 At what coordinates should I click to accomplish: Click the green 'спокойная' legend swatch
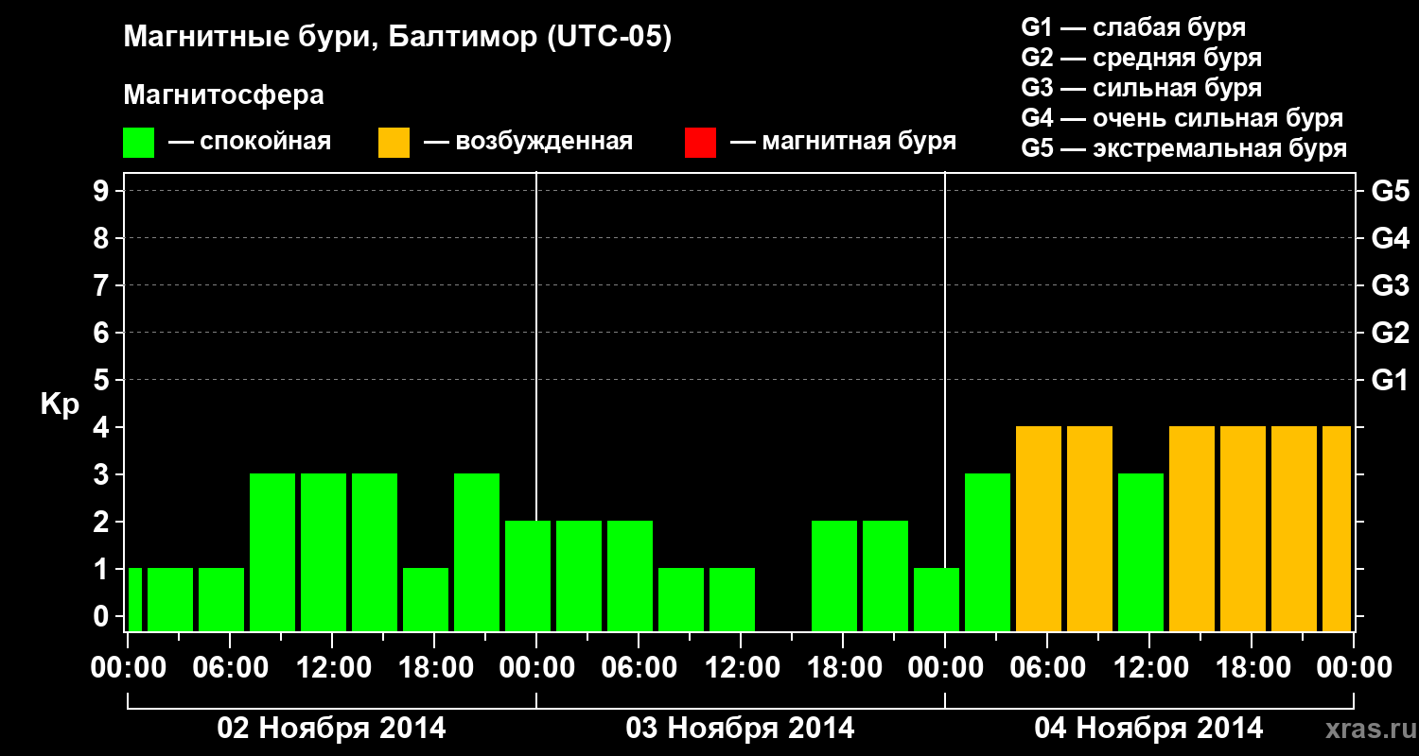139,143
